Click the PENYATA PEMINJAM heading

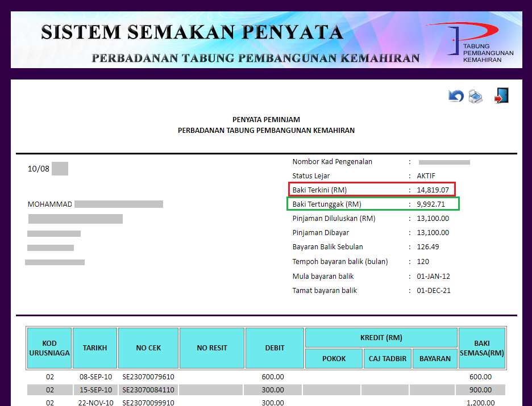266,119
